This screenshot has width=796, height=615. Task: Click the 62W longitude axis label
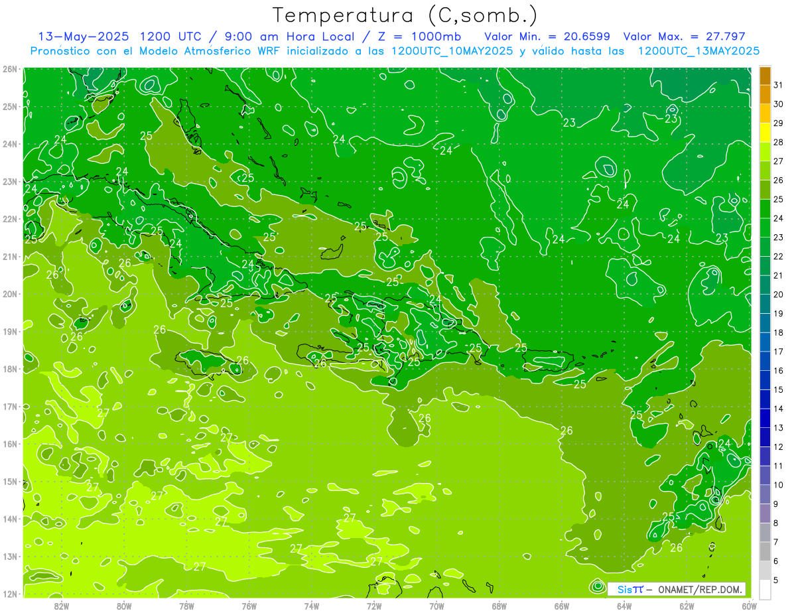pos(687,605)
